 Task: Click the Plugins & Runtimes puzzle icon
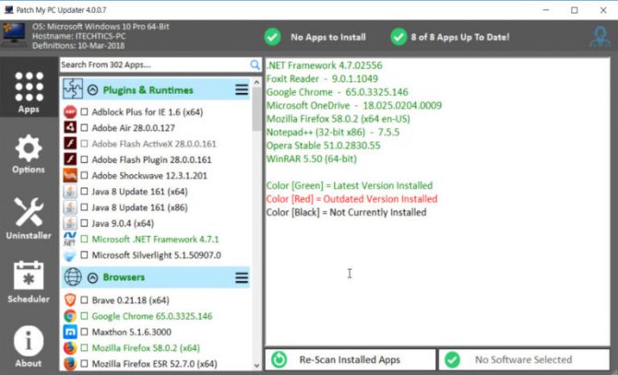(73, 89)
